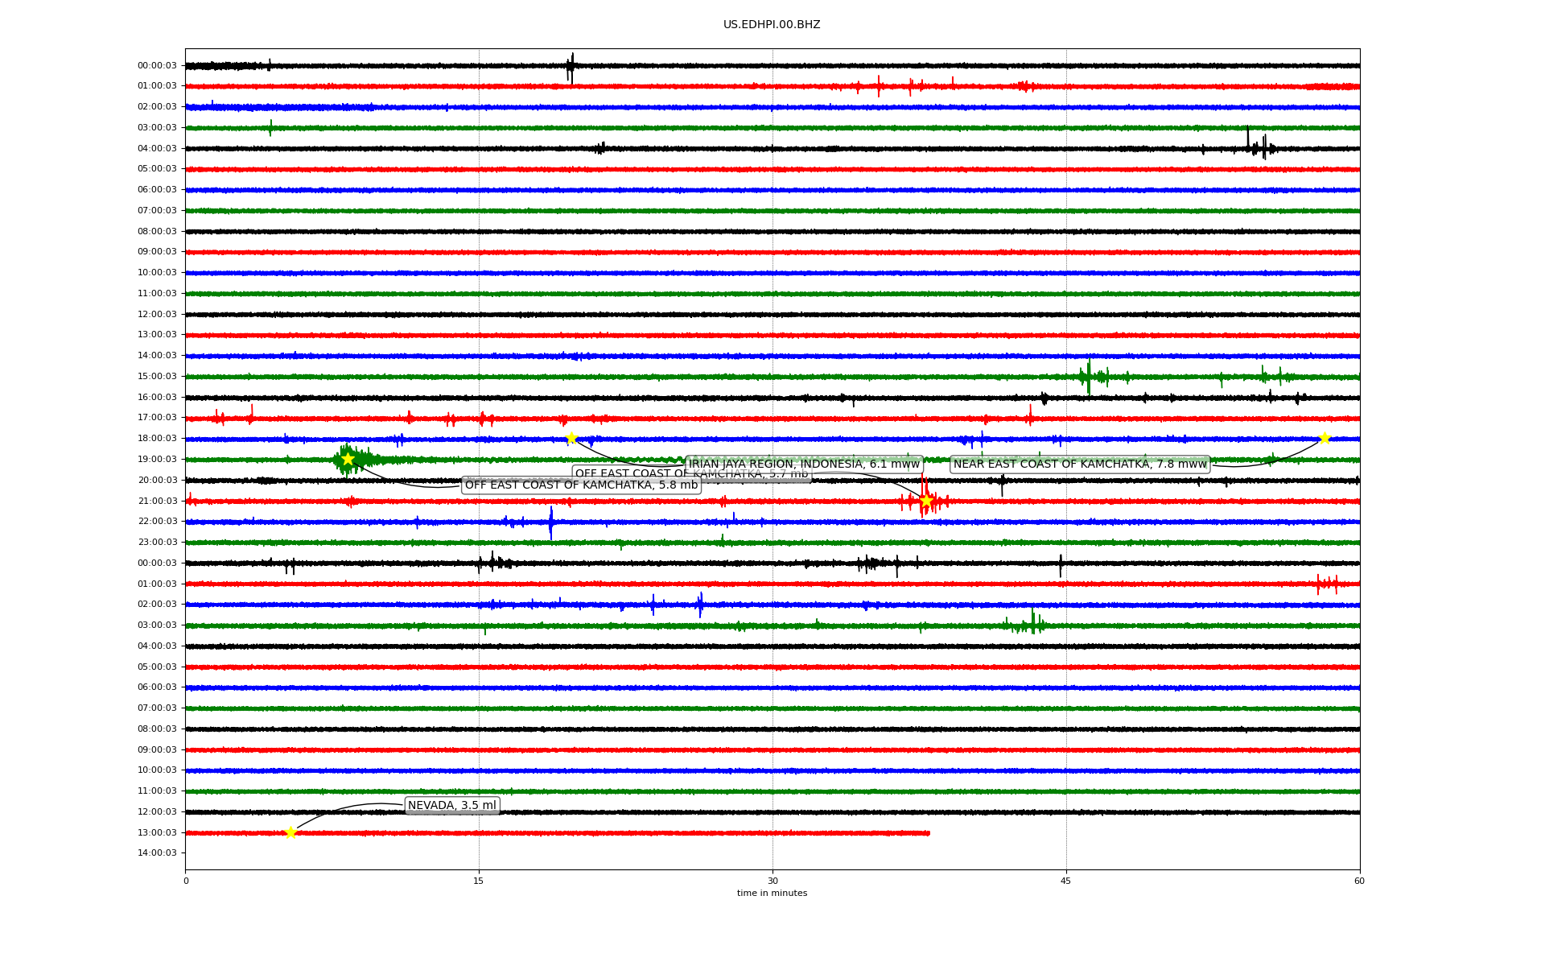Image resolution: width=1545 pixels, height=966 pixels.
Task: Click the large green spike on the 15:00:03 trace
Action: click(x=1089, y=376)
